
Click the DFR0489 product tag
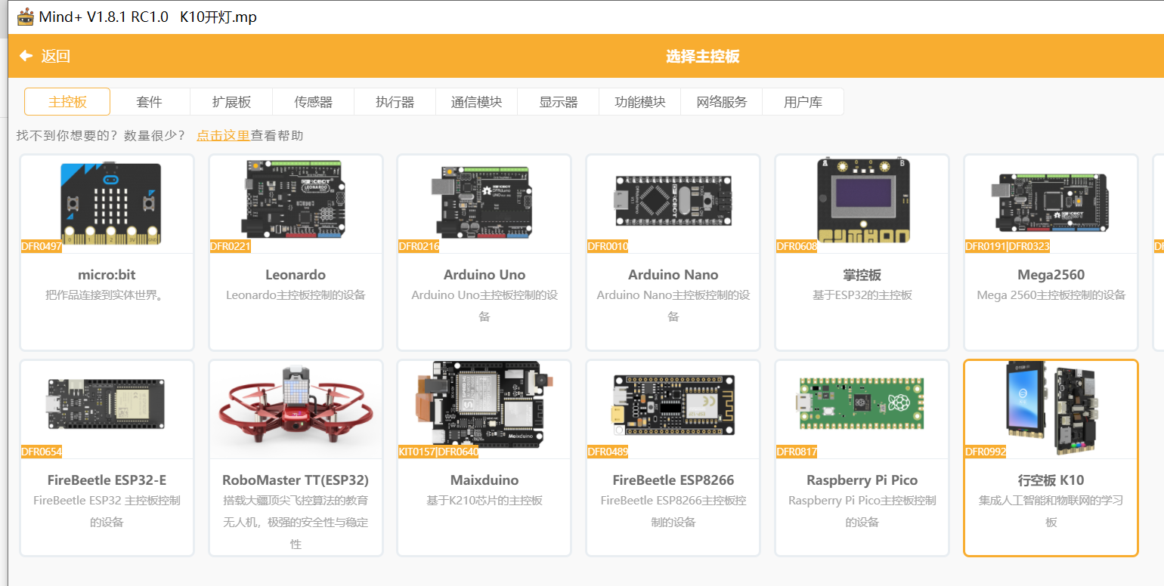[608, 452]
